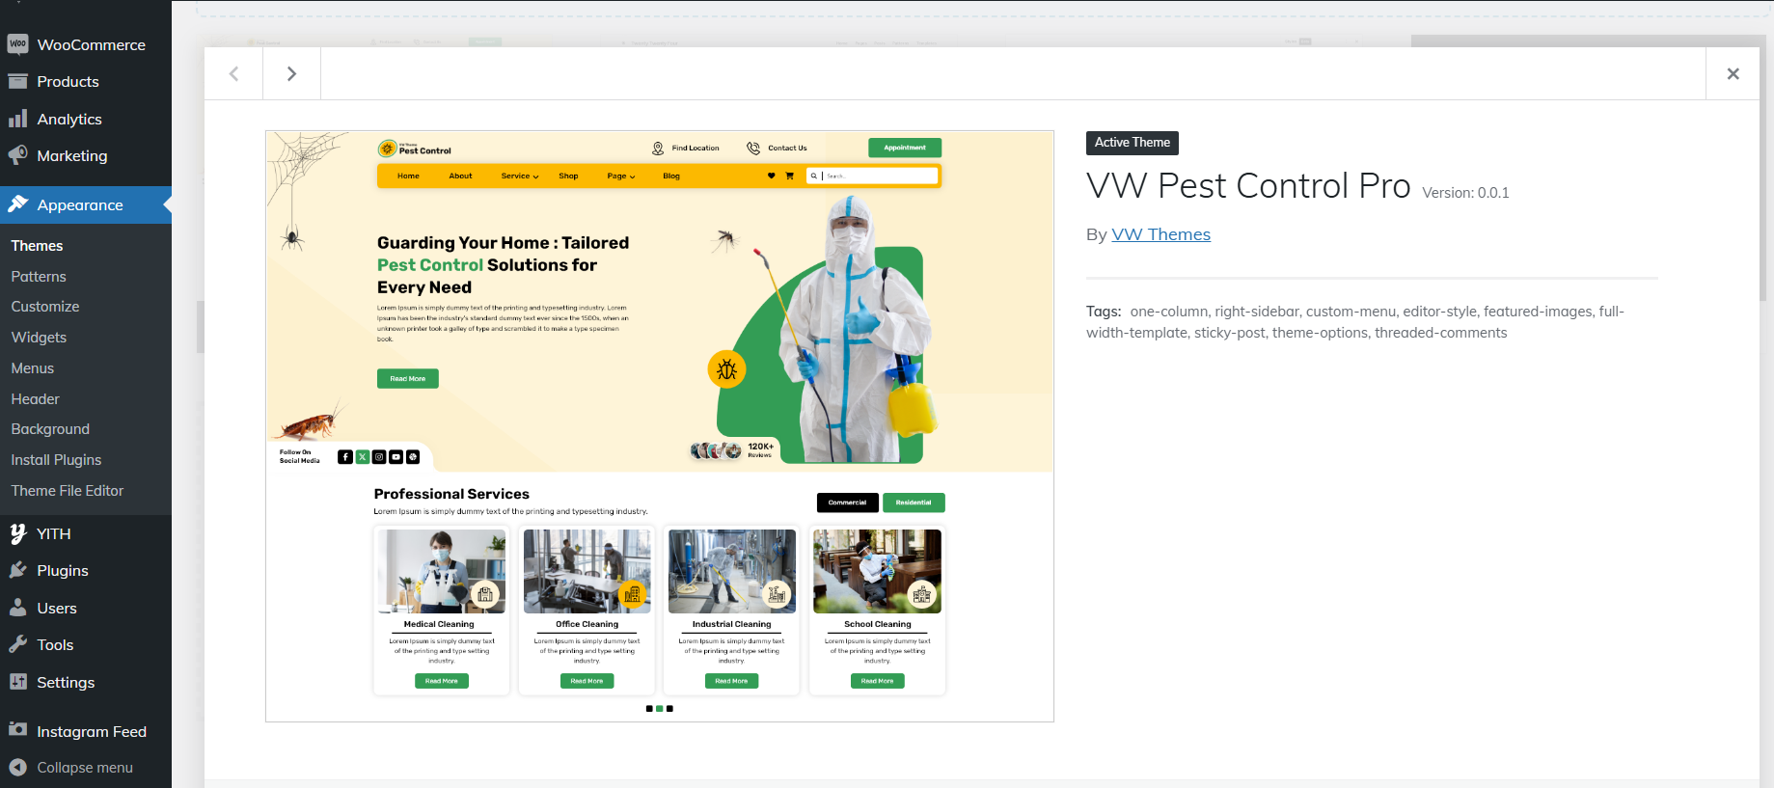
Task: Open the WooCommerce menu icon
Action: pos(17,44)
